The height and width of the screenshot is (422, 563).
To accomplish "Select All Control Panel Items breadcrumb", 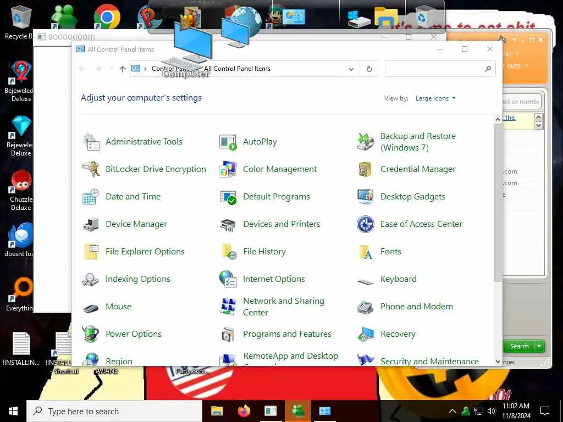I will [237, 69].
